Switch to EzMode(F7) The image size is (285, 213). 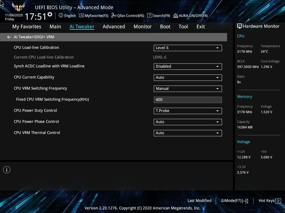tap(234, 201)
